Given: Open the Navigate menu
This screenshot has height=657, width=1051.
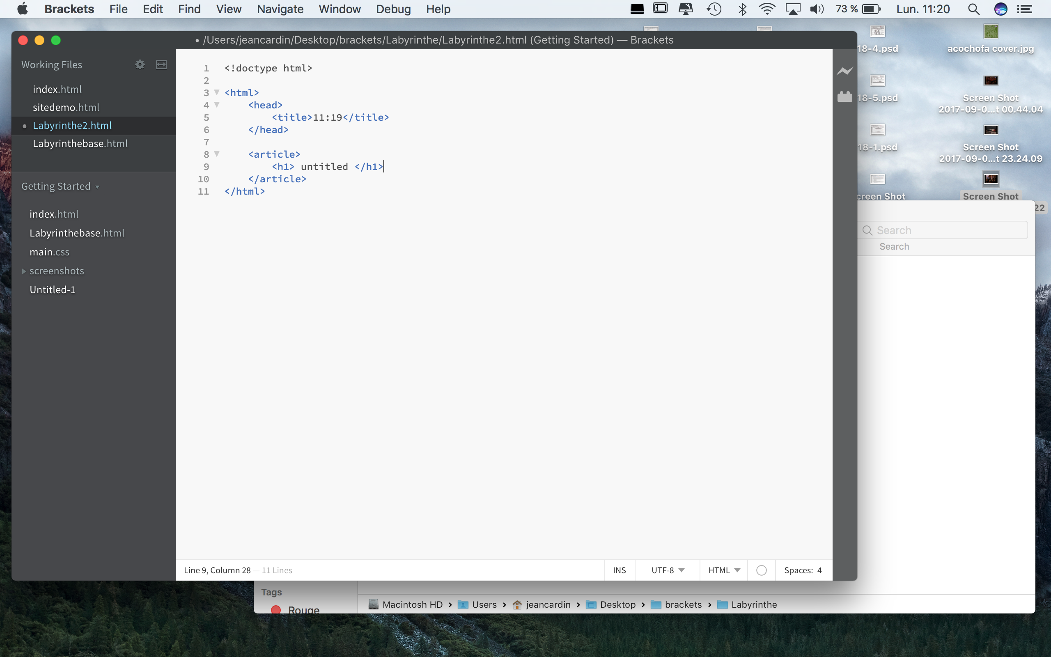Looking at the screenshot, I should [x=280, y=9].
